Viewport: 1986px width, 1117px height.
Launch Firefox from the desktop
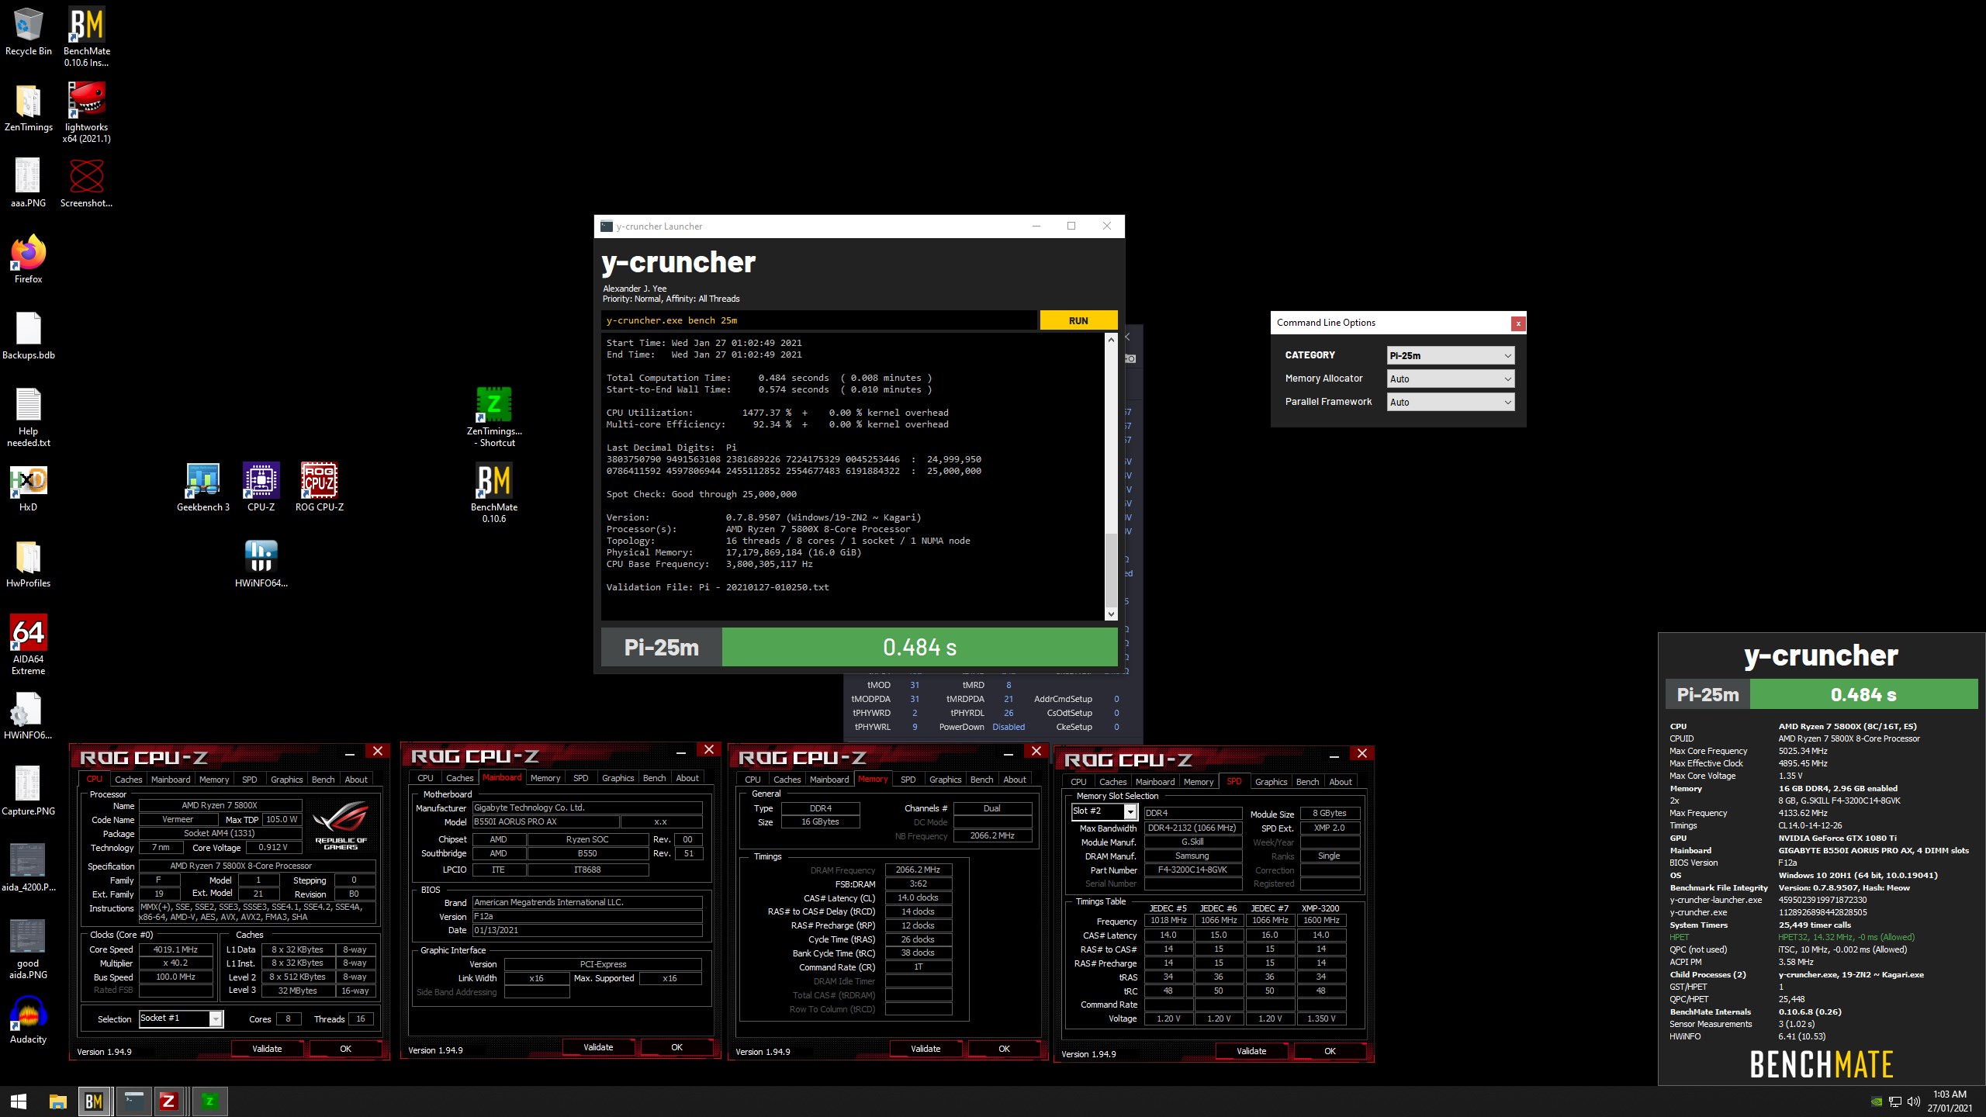click(x=28, y=260)
